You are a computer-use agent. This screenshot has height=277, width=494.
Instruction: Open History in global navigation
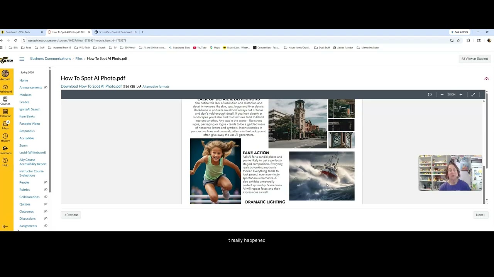tap(5, 138)
